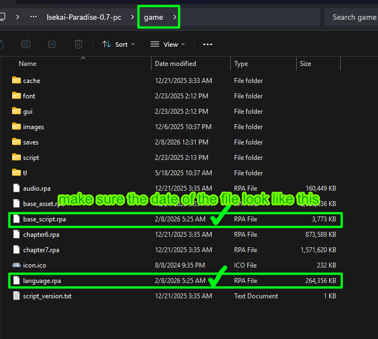Viewport: 378px width, 339px height.
Task: Select the audio.rpa file name
Action: click(37, 188)
